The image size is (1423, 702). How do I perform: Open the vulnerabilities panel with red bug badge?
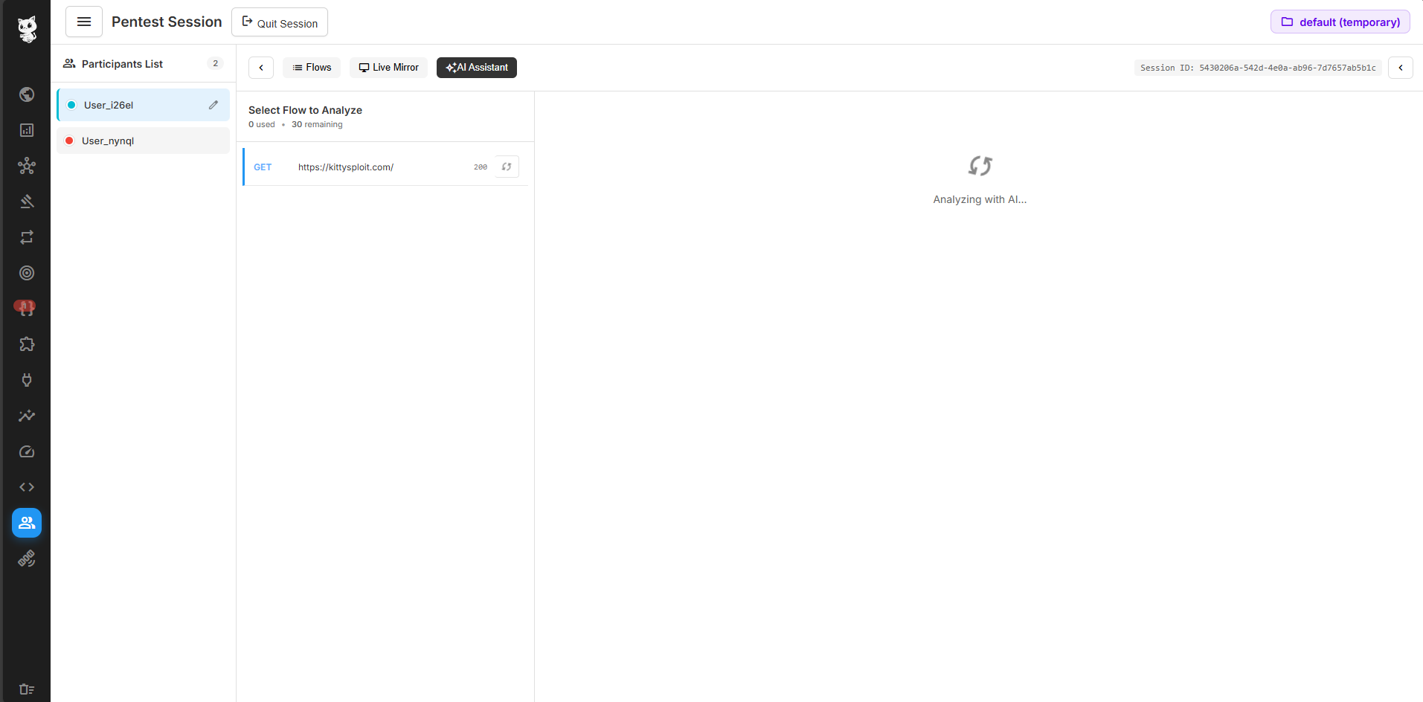click(26, 308)
